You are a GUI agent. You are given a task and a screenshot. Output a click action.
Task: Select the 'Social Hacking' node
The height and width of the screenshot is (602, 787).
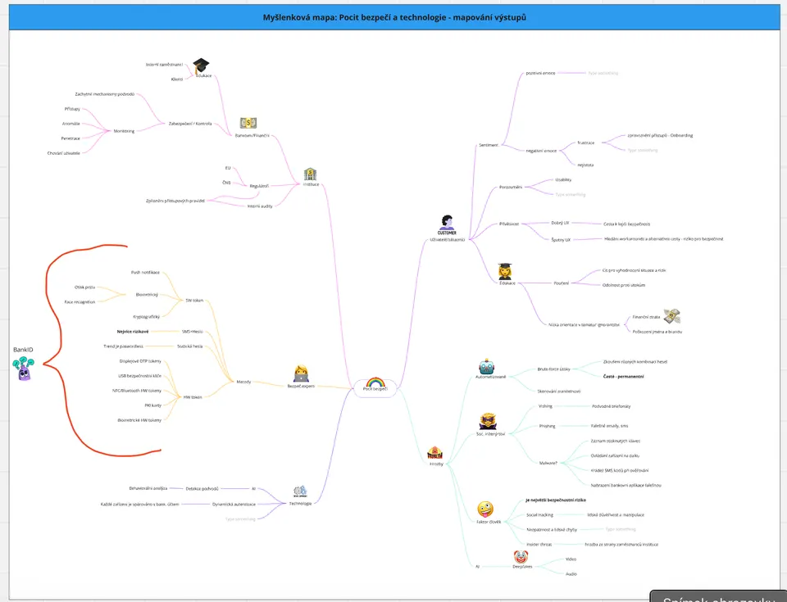tap(539, 514)
